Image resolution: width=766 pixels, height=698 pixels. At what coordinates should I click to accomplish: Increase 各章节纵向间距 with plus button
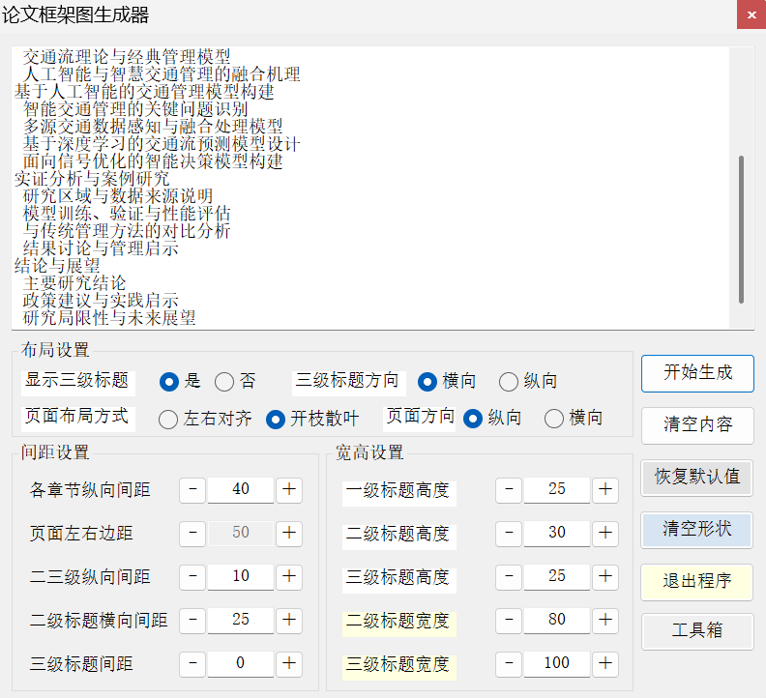[x=288, y=489]
